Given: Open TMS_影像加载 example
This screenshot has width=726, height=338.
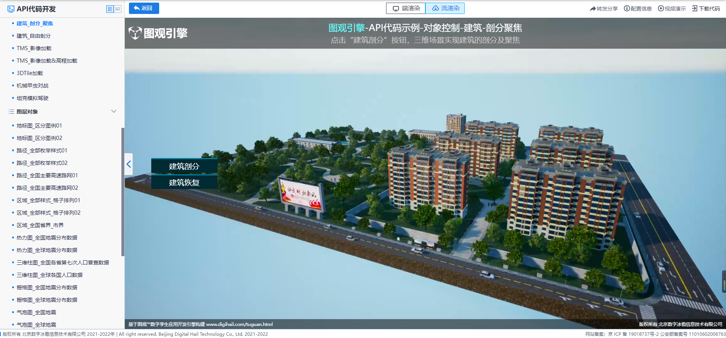Looking at the screenshot, I should click(x=34, y=48).
